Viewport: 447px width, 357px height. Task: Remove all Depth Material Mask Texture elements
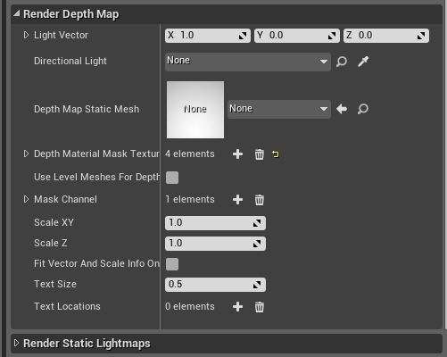tap(259, 154)
